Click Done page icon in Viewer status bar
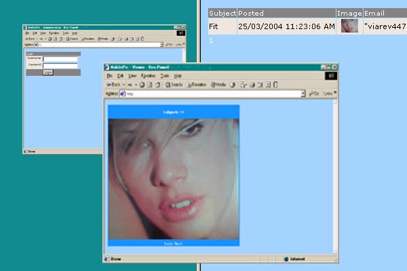Image resolution: width=407 pixels, height=271 pixels. [106, 259]
